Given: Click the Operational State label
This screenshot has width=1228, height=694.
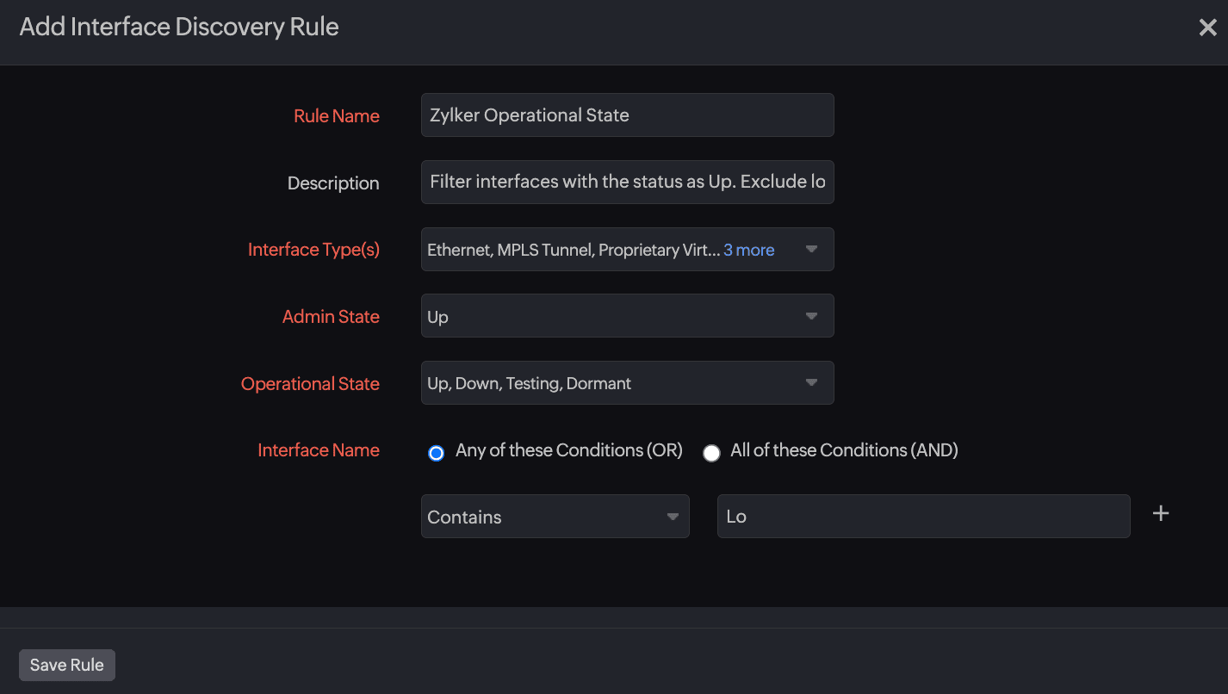Looking at the screenshot, I should click(x=310, y=384).
